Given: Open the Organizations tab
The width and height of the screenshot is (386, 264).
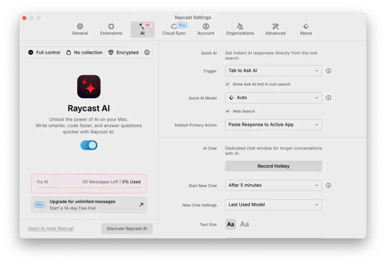Looking at the screenshot, I should tap(240, 29).
